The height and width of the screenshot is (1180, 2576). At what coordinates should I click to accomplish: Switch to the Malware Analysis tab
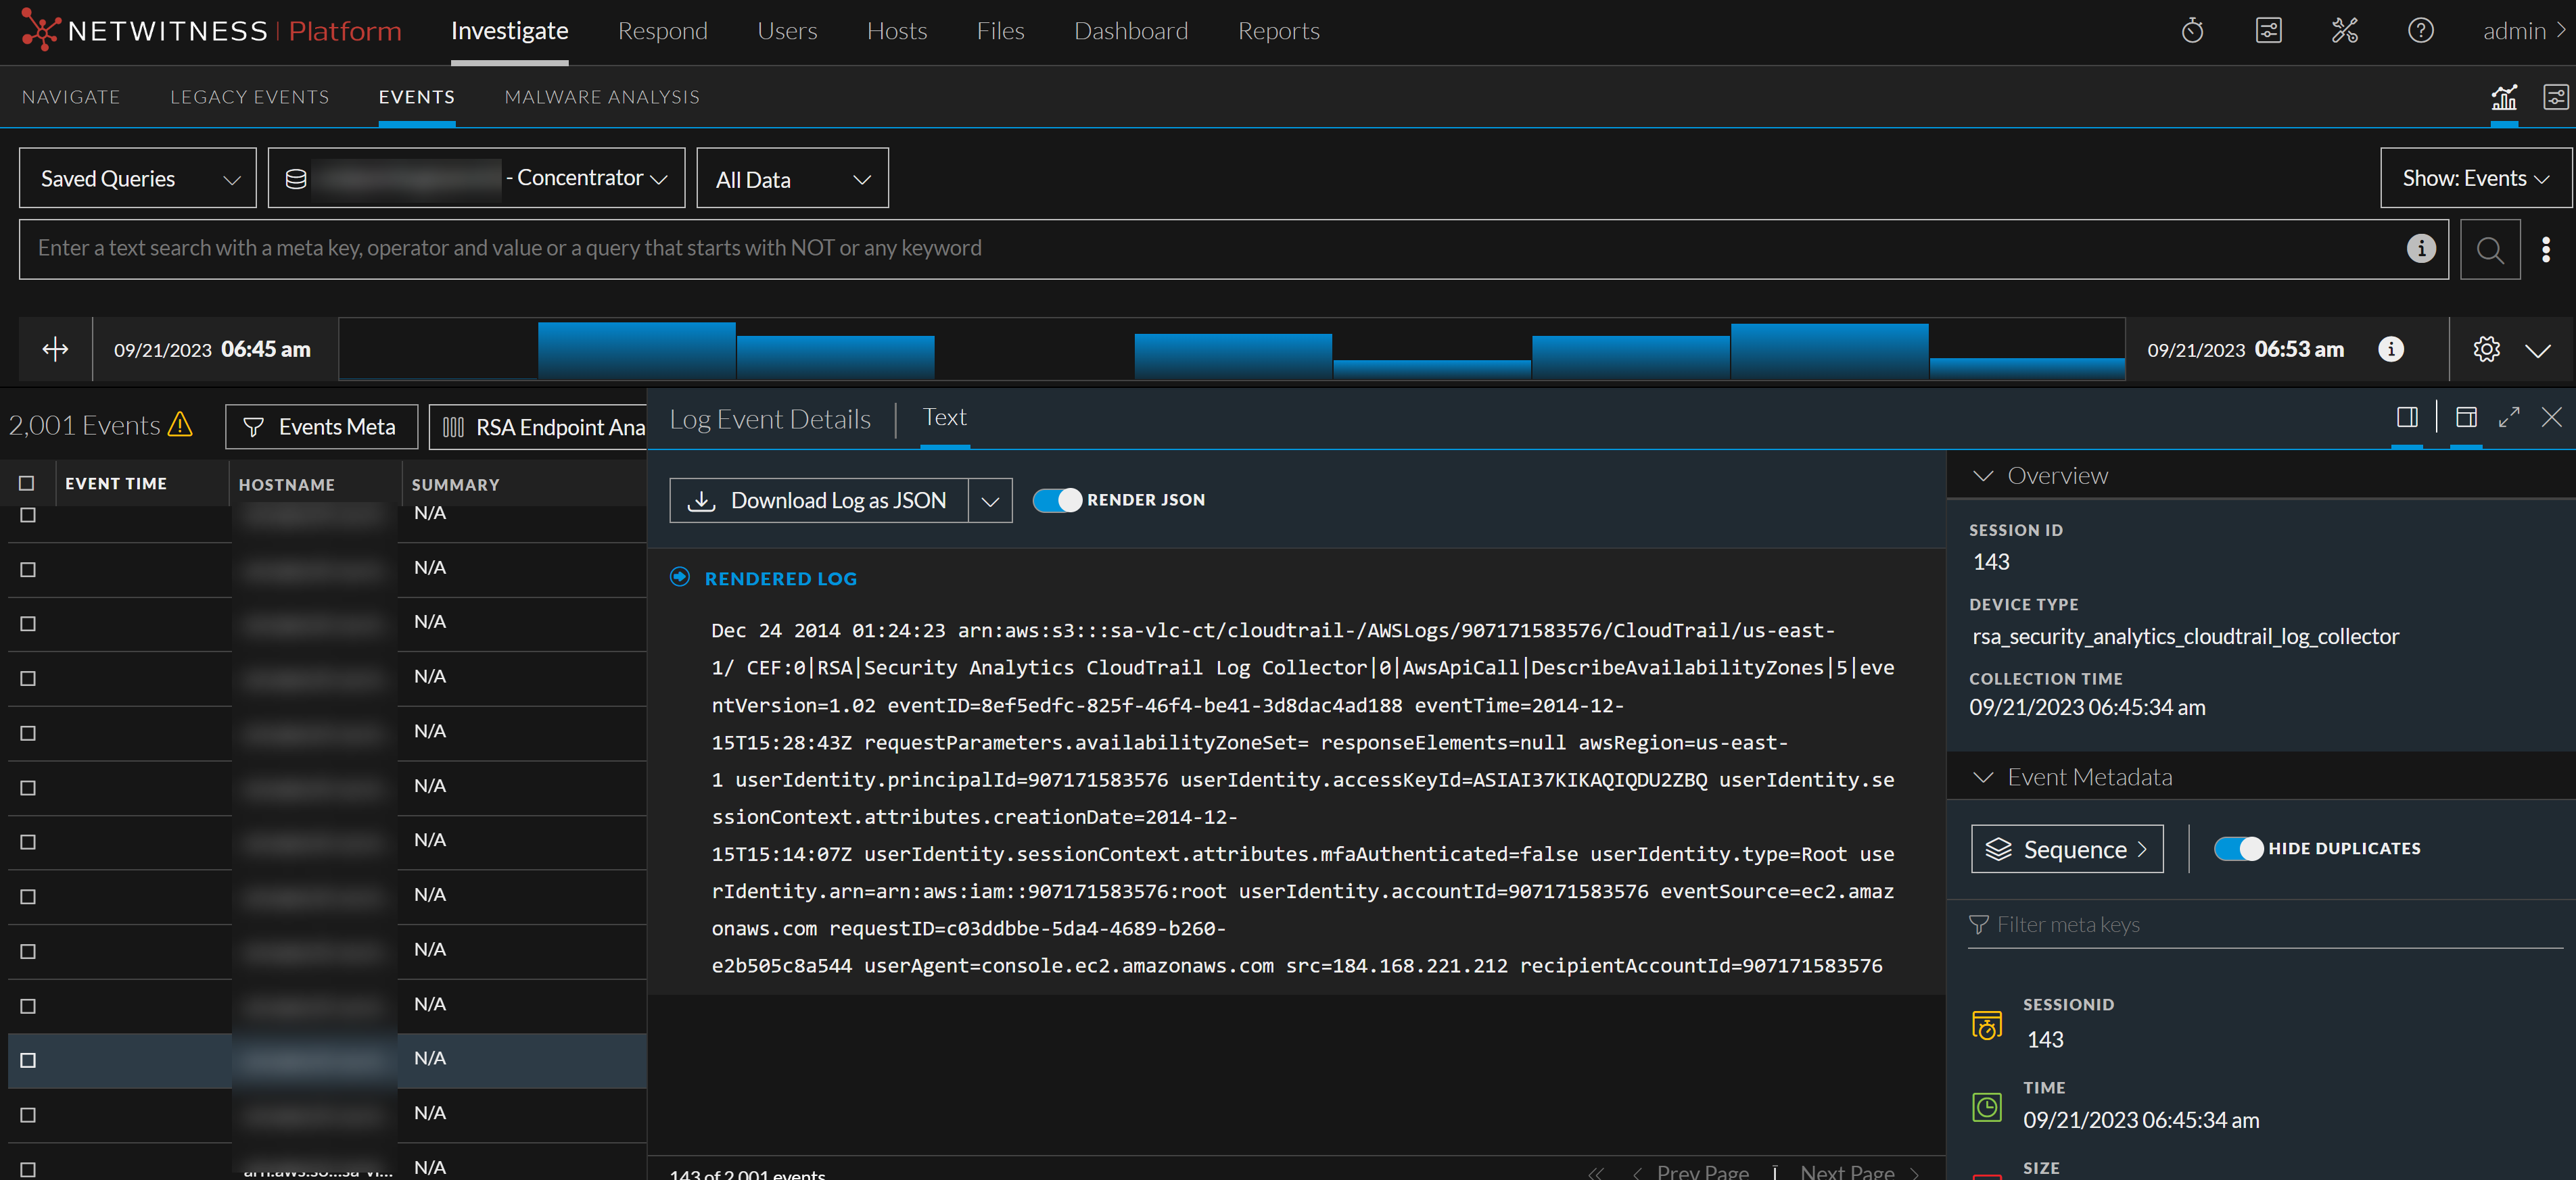coord(601,97)
